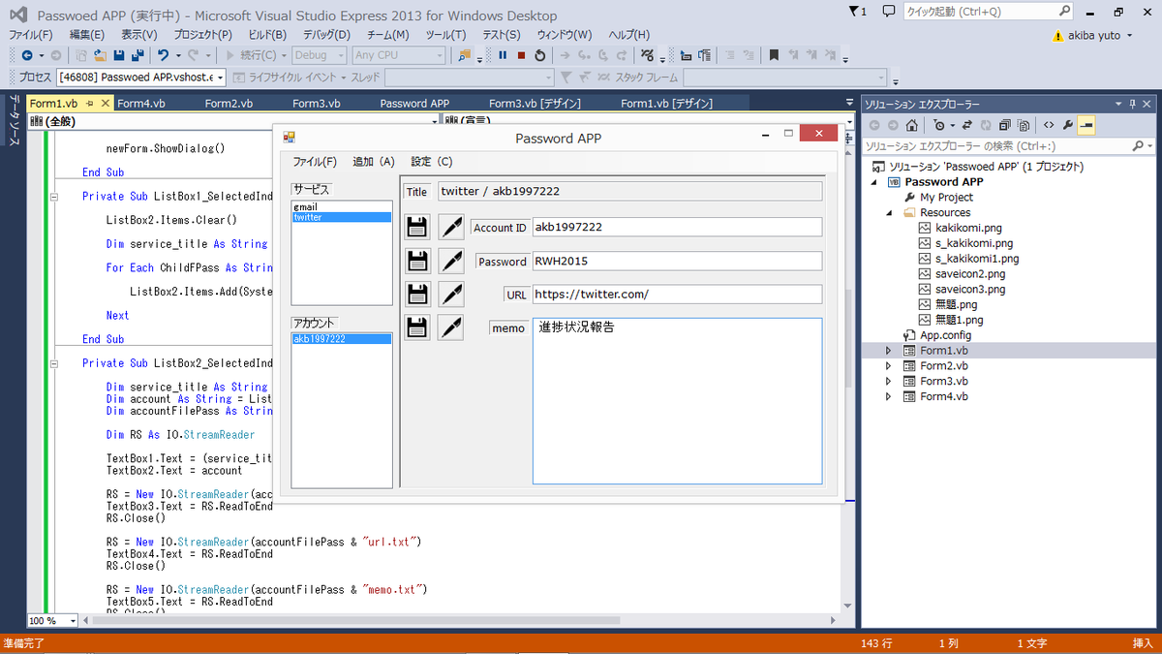Click Collapse All in Solution Explorer toolbar
Viewport: 1162px width, 654px height.
coord(1004,125)
